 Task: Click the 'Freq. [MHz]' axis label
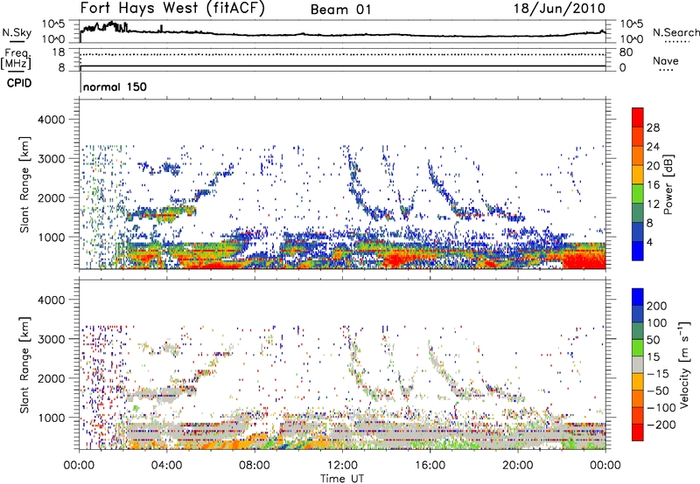16,59
